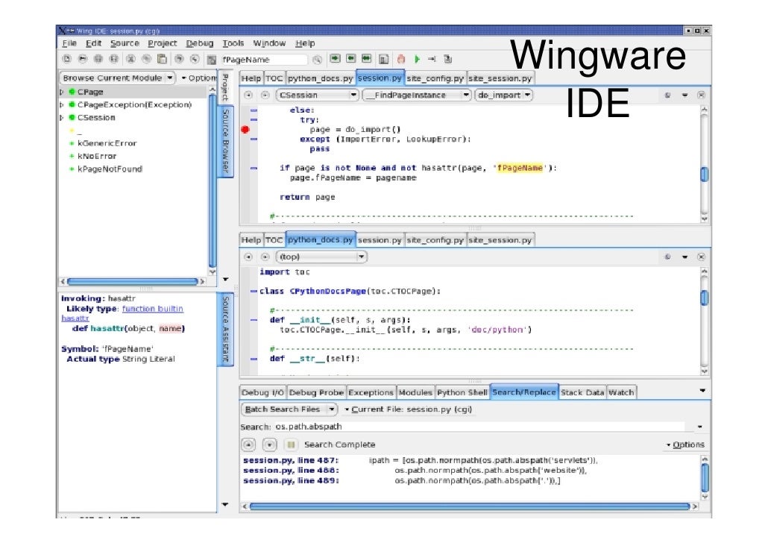Click the green right-arrow indent icon
Image resolution: width=768 pixels, height=543 pixels.
335,59
